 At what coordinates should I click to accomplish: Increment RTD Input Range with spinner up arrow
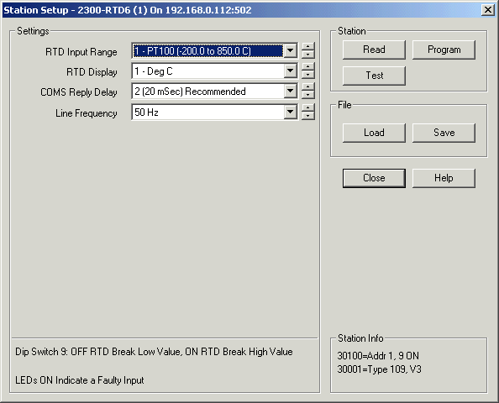click(307, 47)
